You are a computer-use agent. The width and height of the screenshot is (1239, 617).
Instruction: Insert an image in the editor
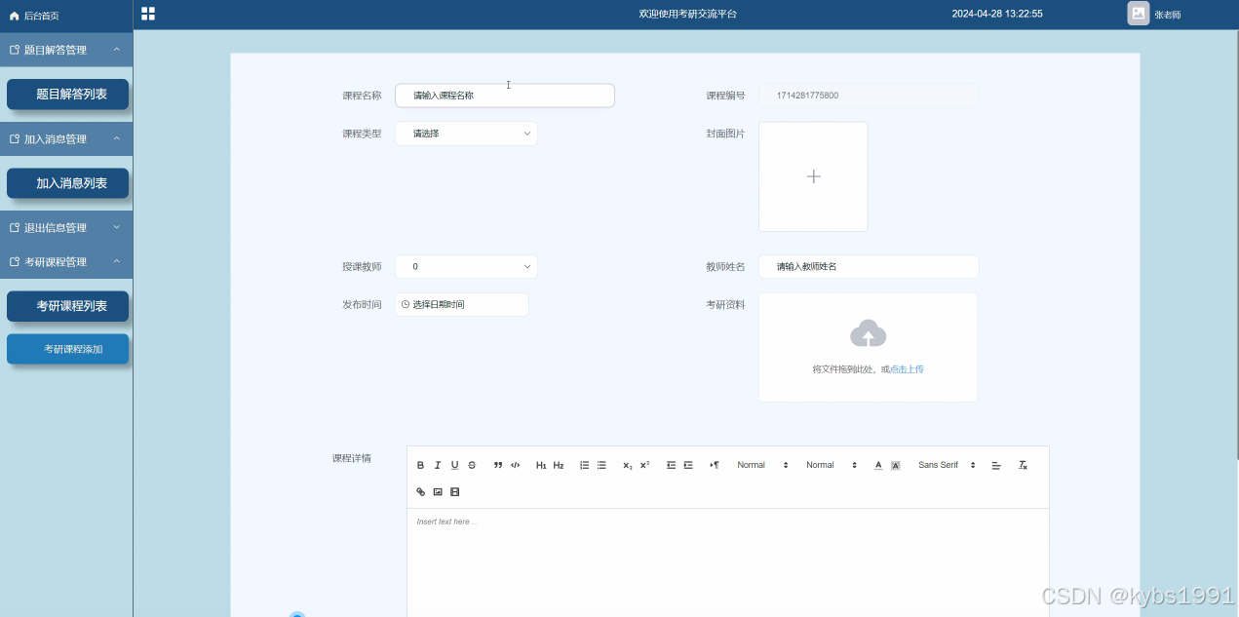[438, 492]
